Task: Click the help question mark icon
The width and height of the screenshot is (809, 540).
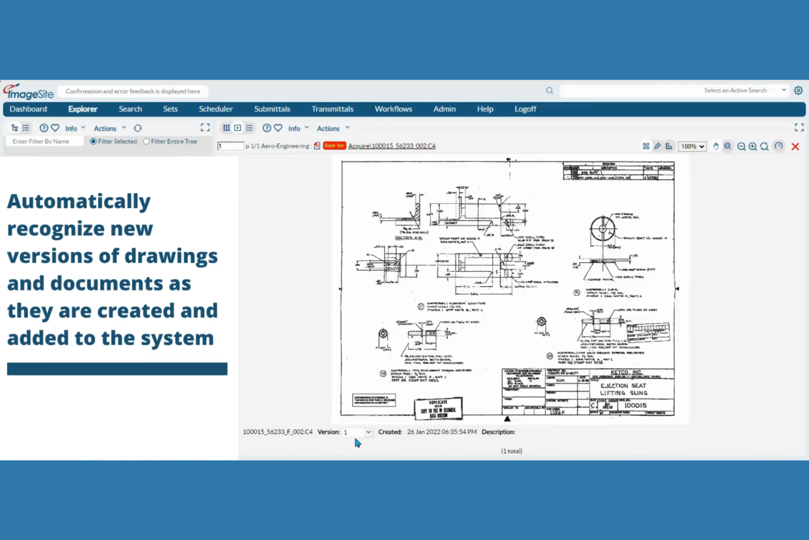Action: click(44, 127)
